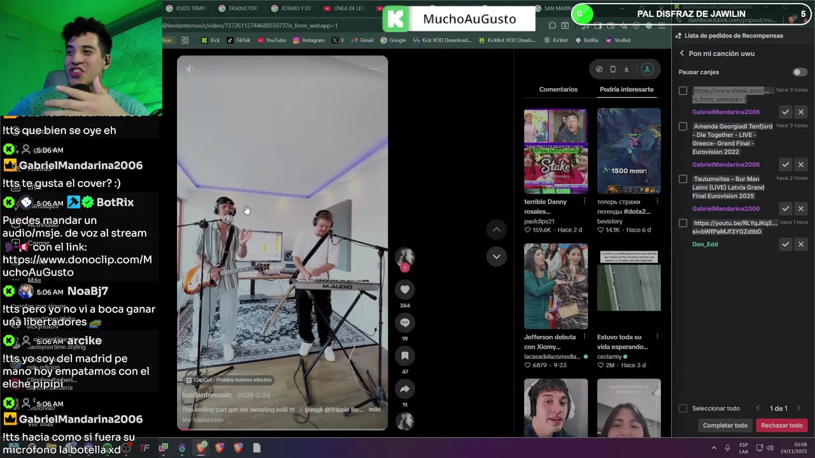
Task: Open Brave browser icon in taskbar
Action: (201, 448)
